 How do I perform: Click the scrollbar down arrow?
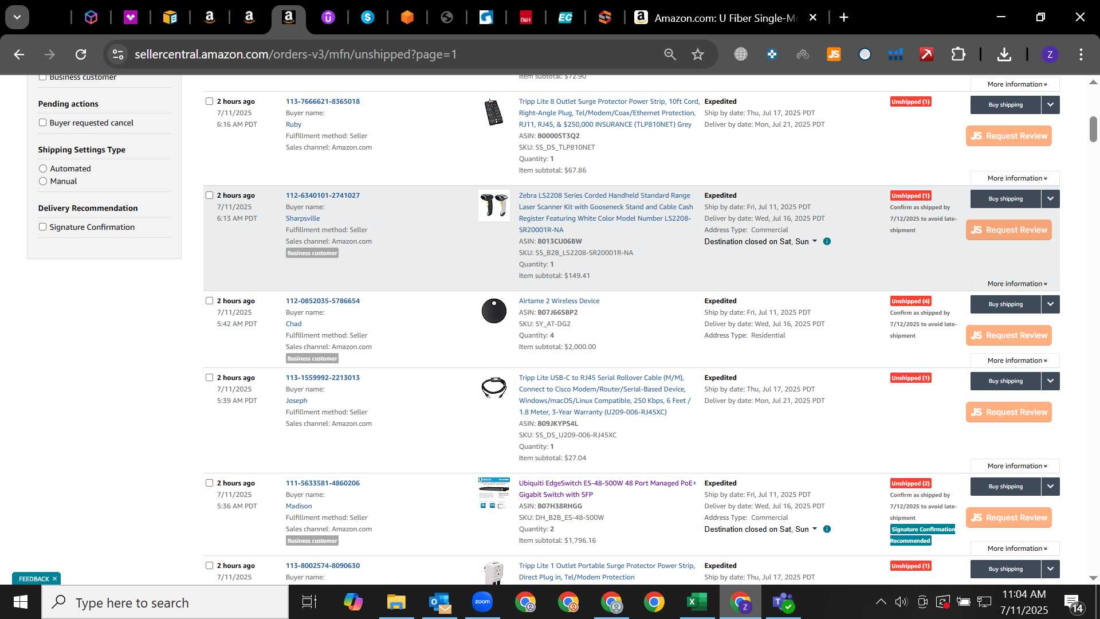point(1093,578)
